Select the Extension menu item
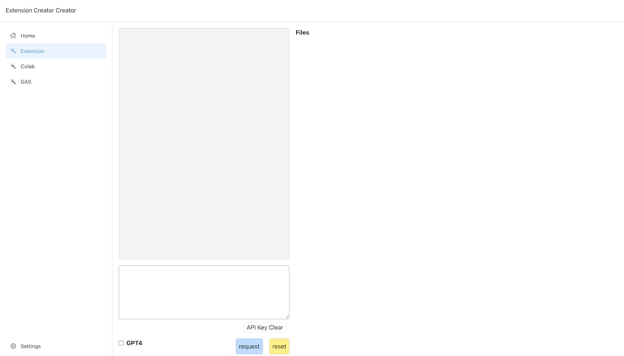624x356 pixels. pyautogui.click(x=56, y=51)
